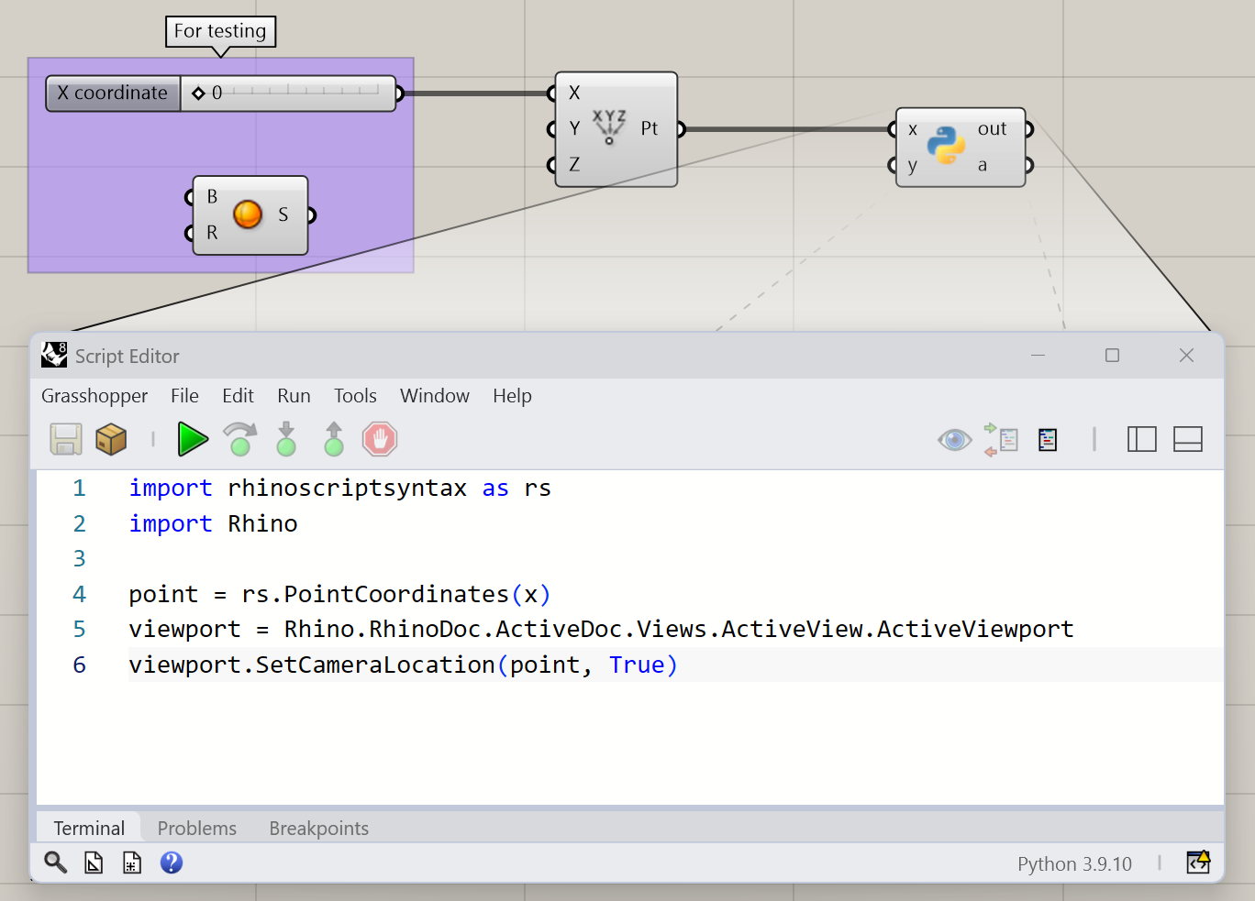The image size is (1255, 901).
Task: Open the Edit menu
Action: 238,396
